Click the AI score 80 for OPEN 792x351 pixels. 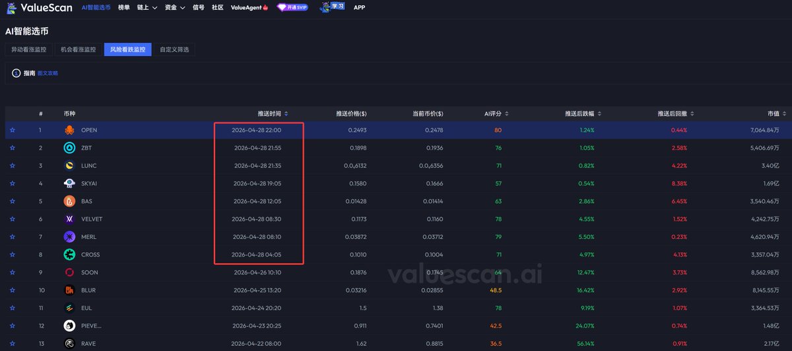pyautogui.click(x=498, y=130)
